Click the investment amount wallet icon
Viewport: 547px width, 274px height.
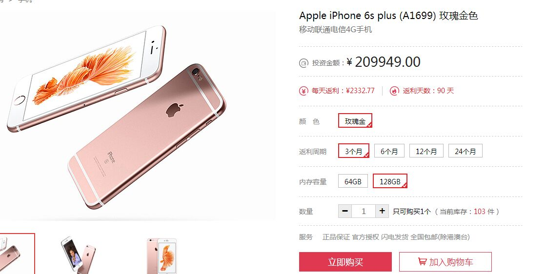coord(304,63)
